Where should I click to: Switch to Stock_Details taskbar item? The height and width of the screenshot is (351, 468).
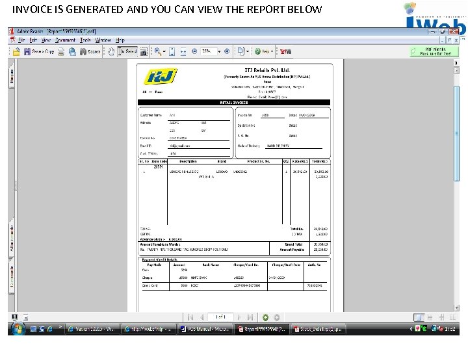pos(318,329)
